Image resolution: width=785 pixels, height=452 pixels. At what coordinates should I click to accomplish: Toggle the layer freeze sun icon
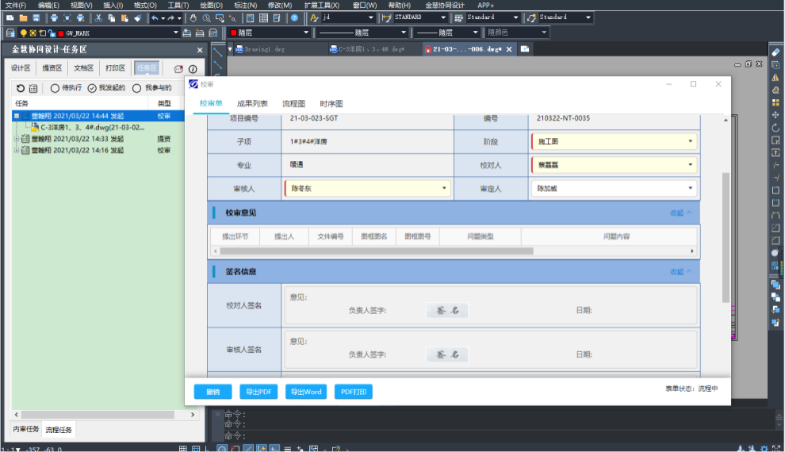click(x=33, y=33)
